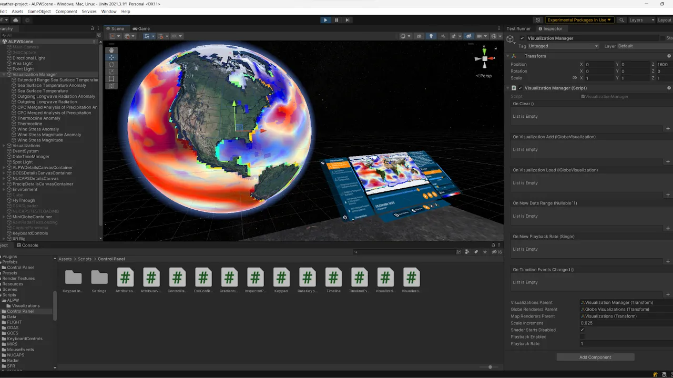
Task: Select the Scale tool
Action: click(x=111, y=71)
